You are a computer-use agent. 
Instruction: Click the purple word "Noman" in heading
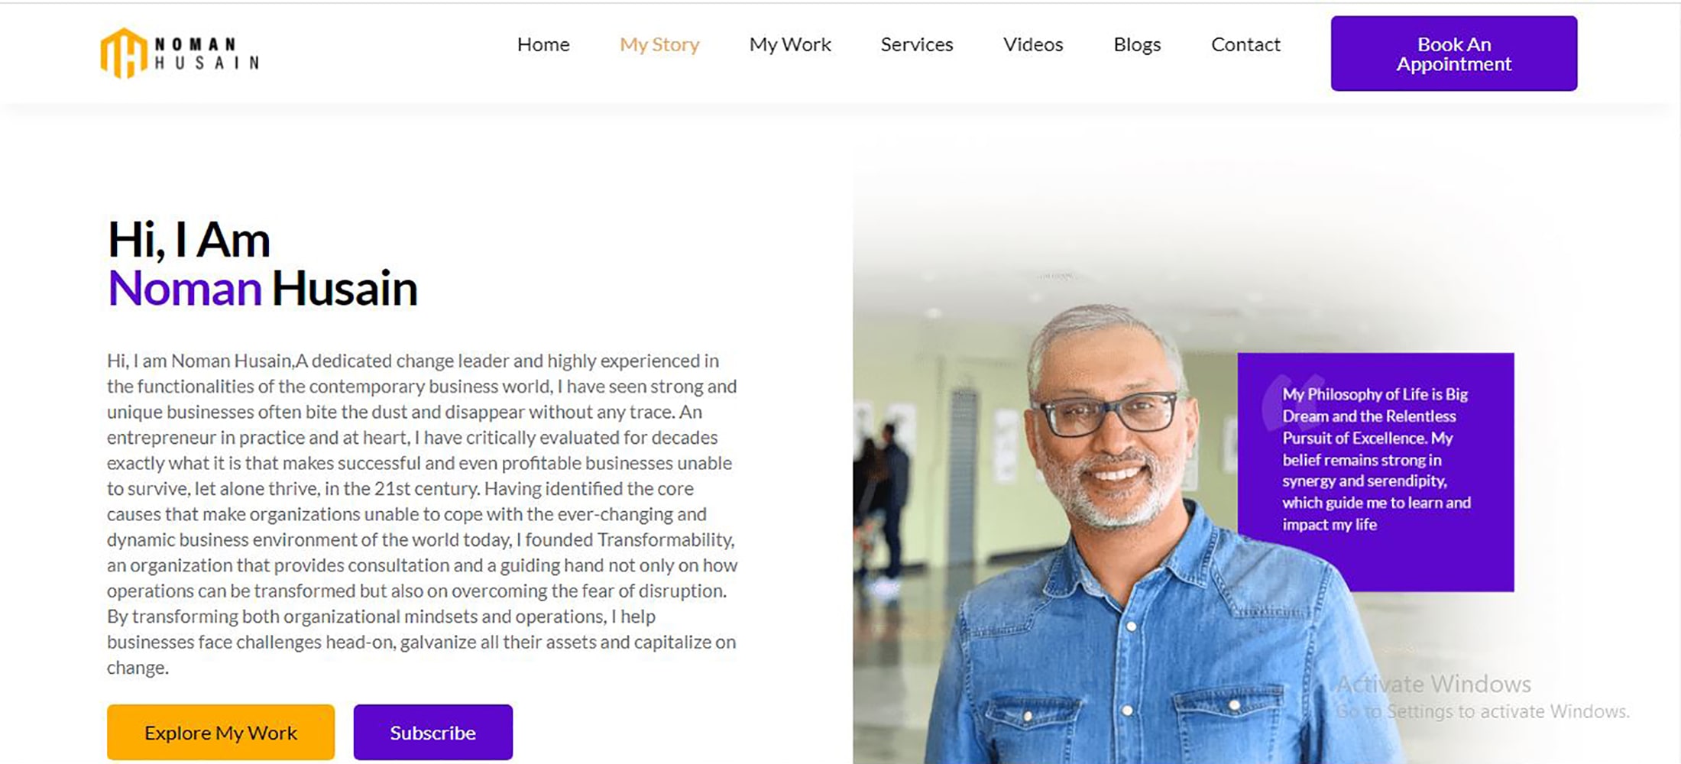[185, 289]
